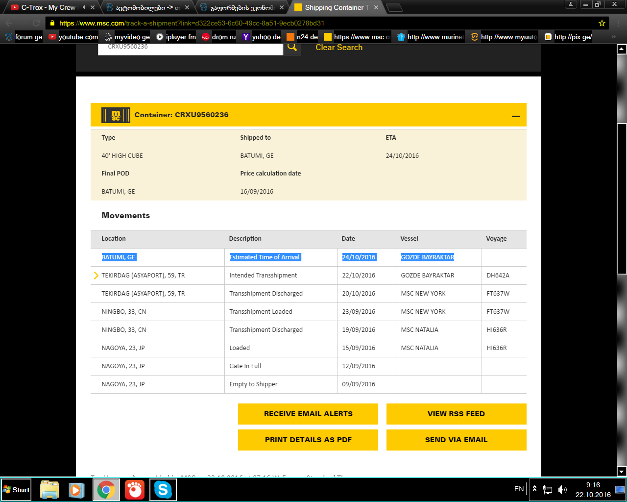627x502 pixels.
Task: Click the browser back arrow
Action: (9, 23)
